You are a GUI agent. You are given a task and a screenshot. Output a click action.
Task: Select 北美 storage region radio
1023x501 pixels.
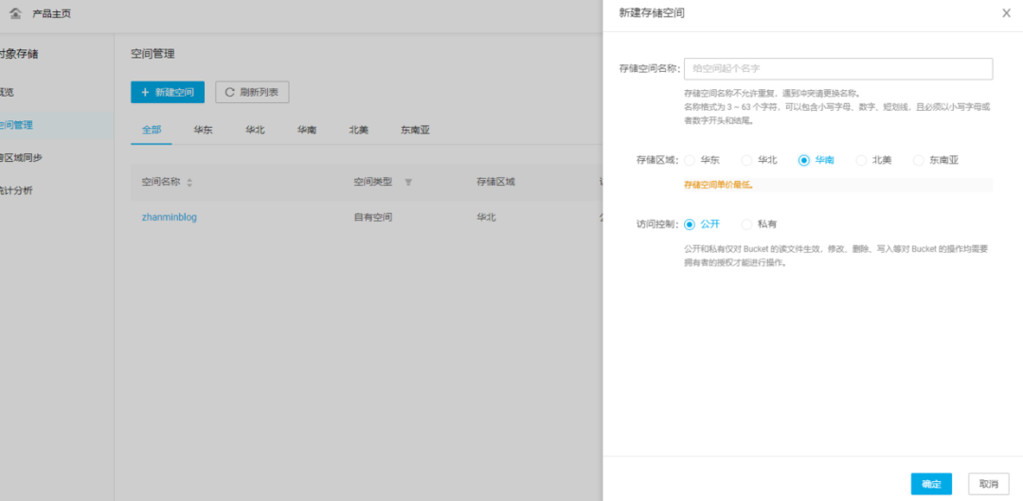click(x=861, y=160)
